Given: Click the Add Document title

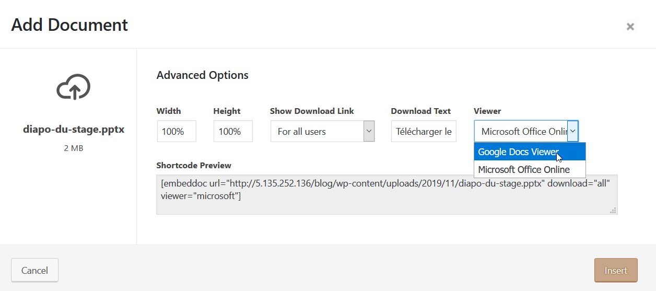Looking at the screenshot, I should (x=69, y=25).
